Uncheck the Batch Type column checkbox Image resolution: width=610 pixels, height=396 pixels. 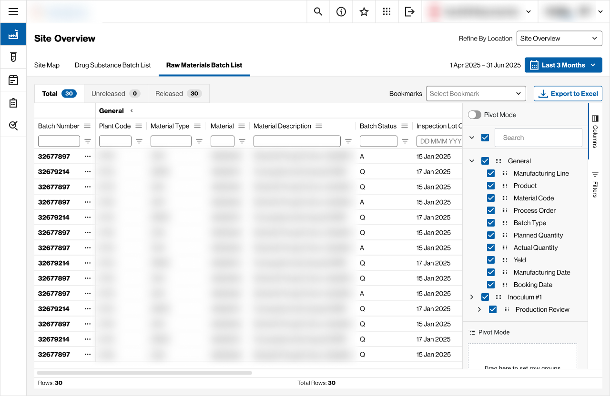click(x=491, y=223)
